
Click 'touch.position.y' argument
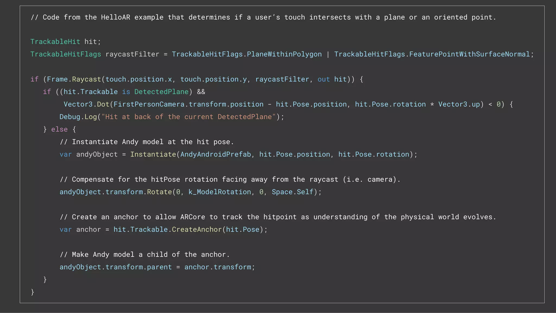[x=214, y=79]
